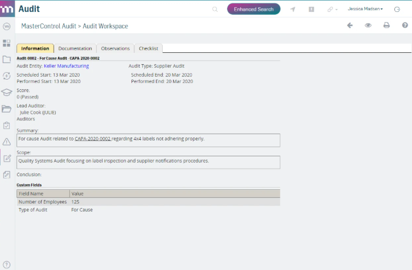Open the link icon dropdown in header
Screen dimensions: 412x270
pos(332,10)
